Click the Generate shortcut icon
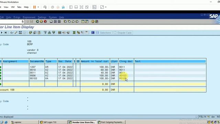The image size is (220, 124). tap(87, 21)
